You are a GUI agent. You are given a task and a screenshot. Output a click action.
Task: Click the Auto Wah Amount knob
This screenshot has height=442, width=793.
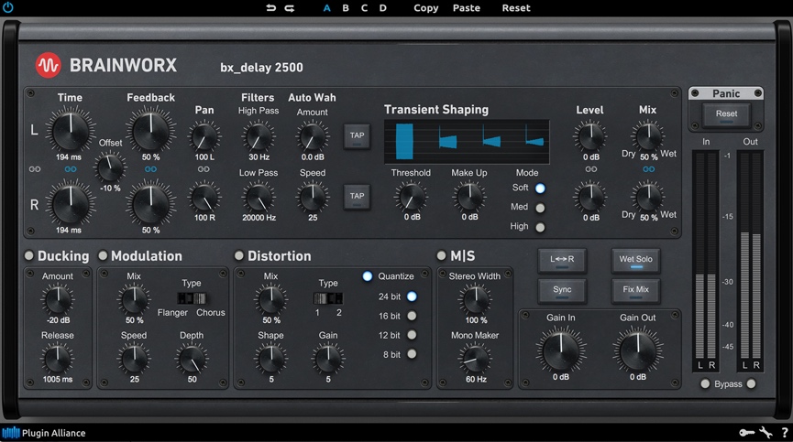[313, 136]
